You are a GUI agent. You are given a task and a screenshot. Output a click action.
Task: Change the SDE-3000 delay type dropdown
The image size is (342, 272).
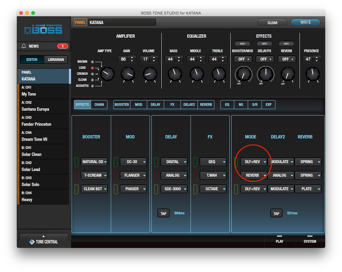coord(174,189)
